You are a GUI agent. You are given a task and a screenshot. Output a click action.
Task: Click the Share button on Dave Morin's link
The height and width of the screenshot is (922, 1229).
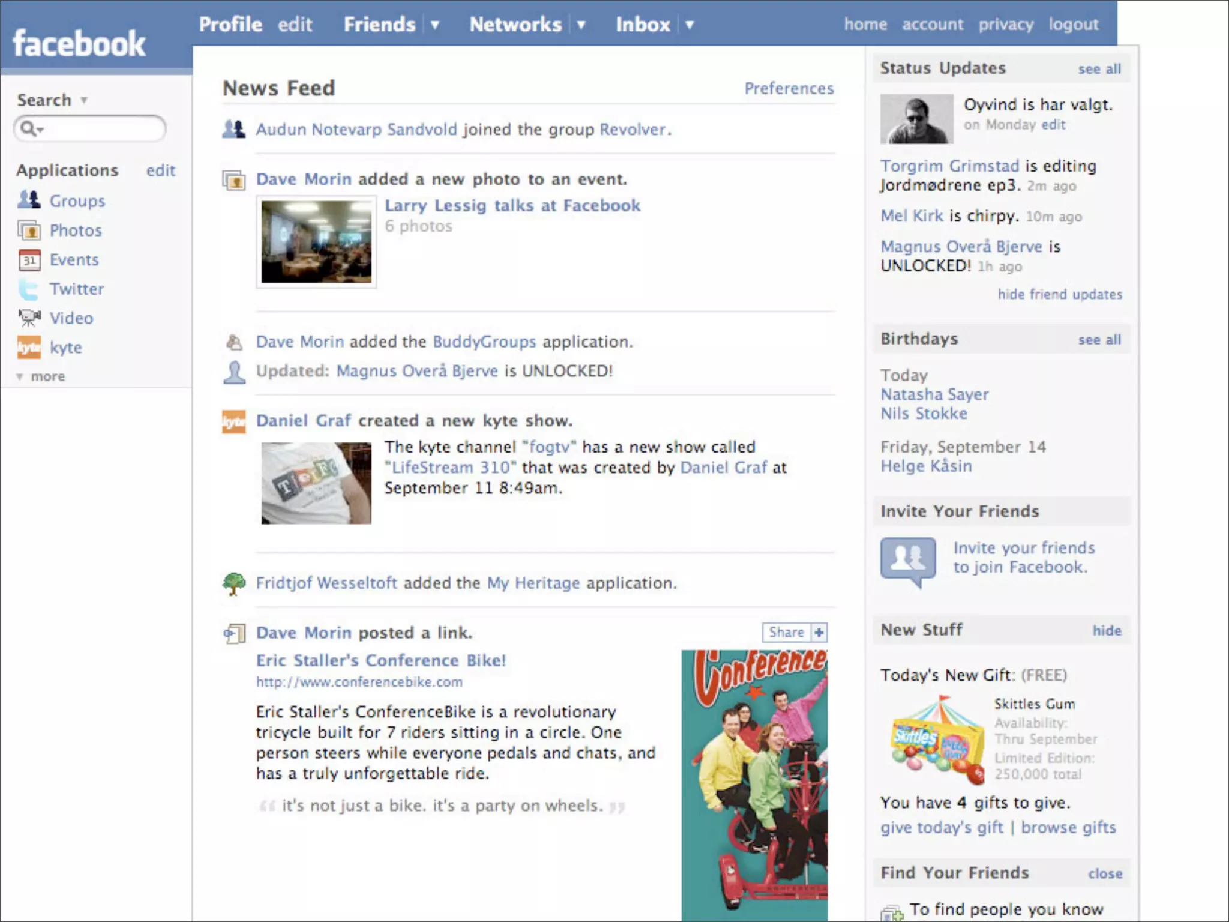(x=786, y=632)
